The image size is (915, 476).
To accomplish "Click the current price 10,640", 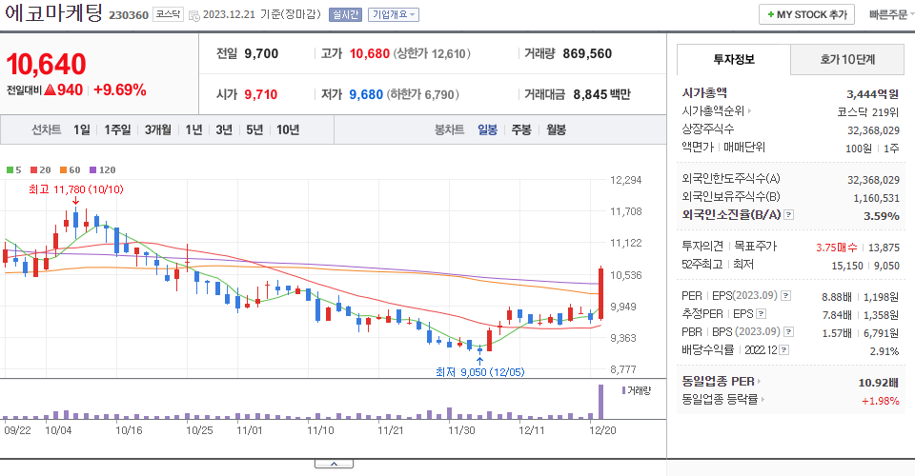I will pos(46,64).
